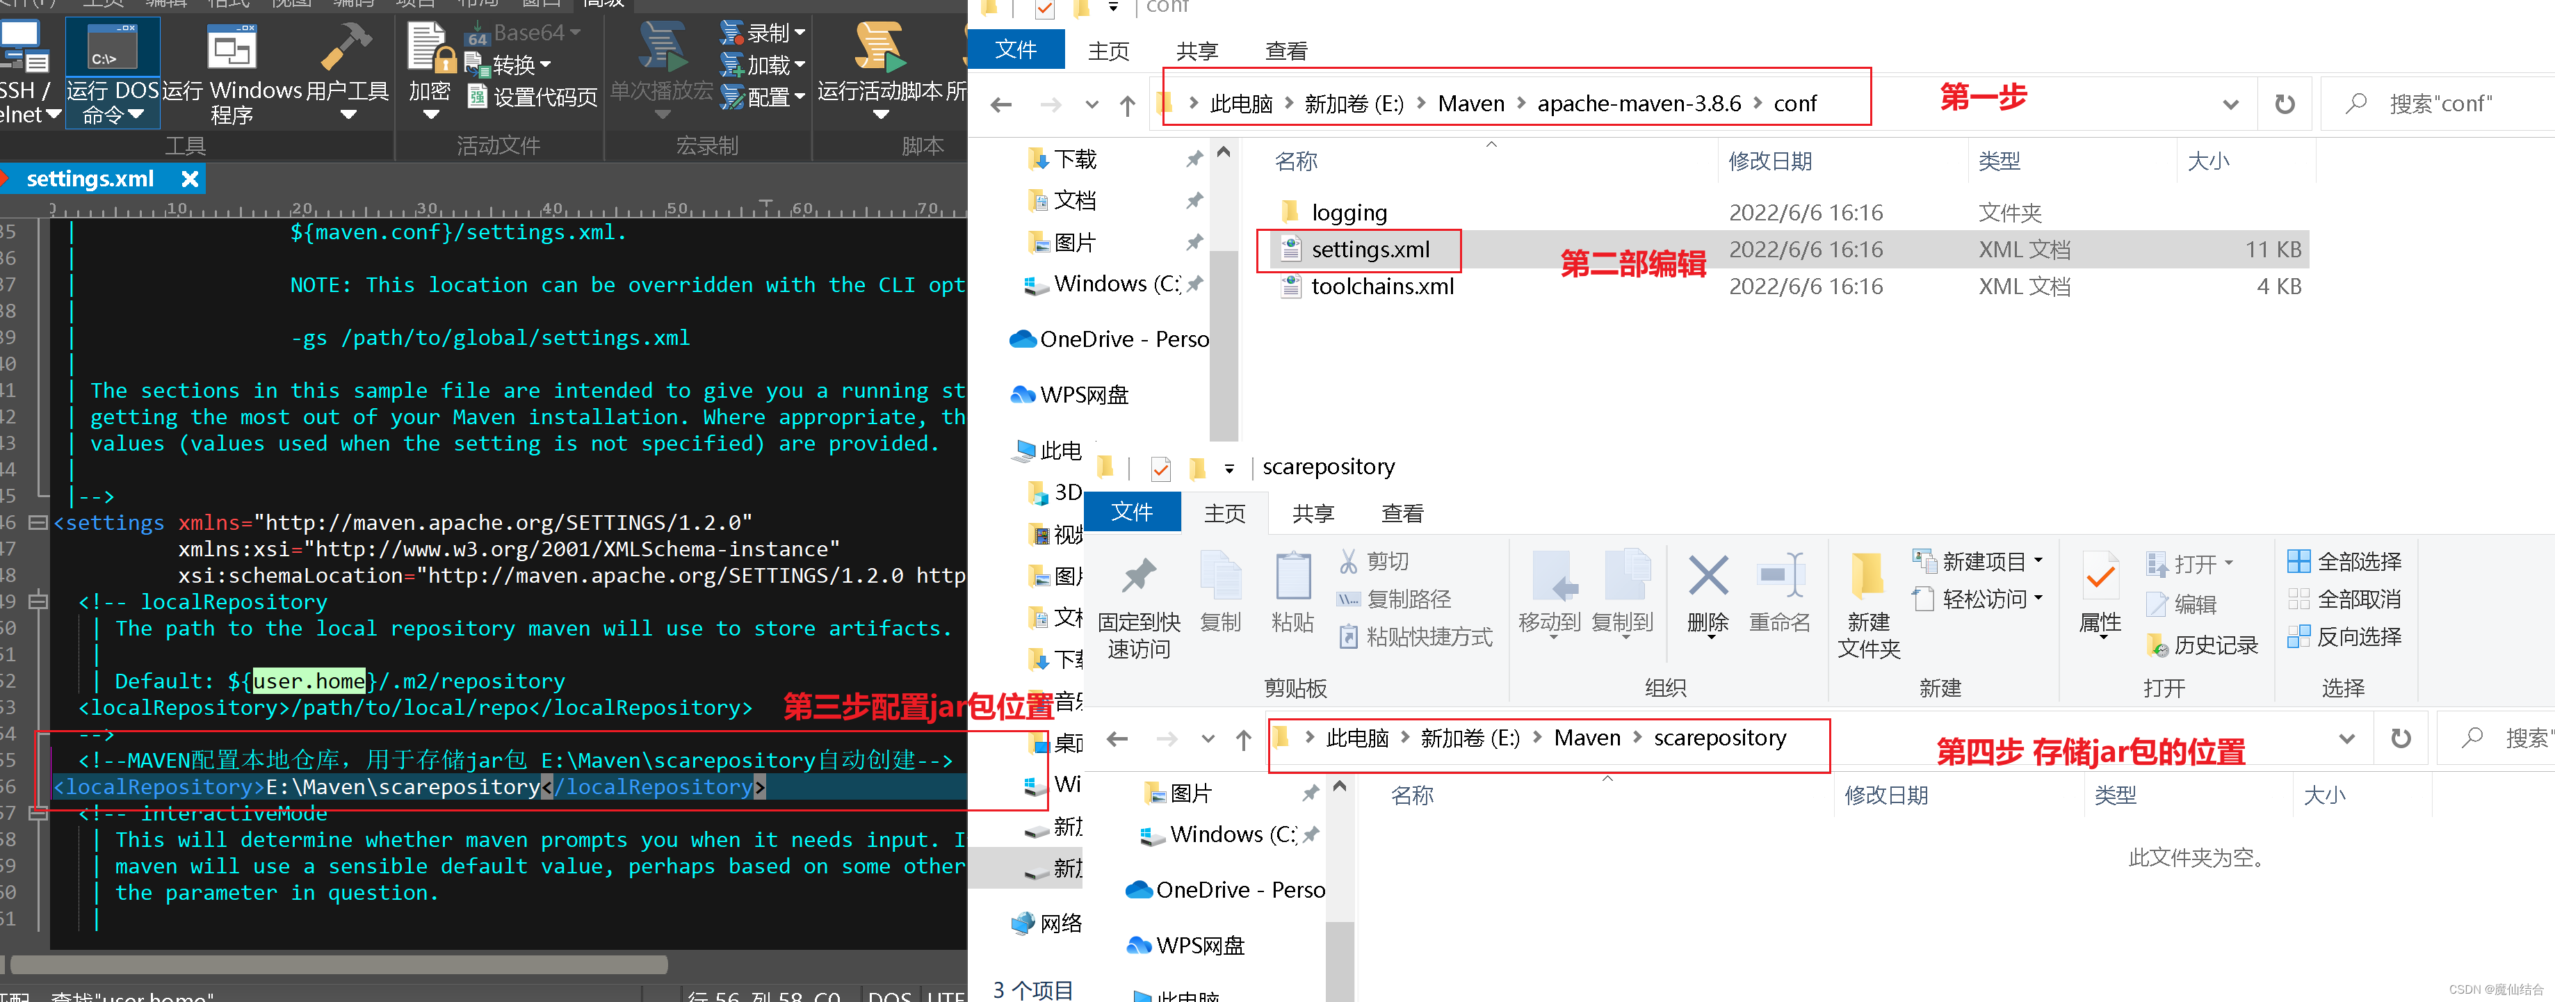Click Run DOS Command icon

[112, 47]
